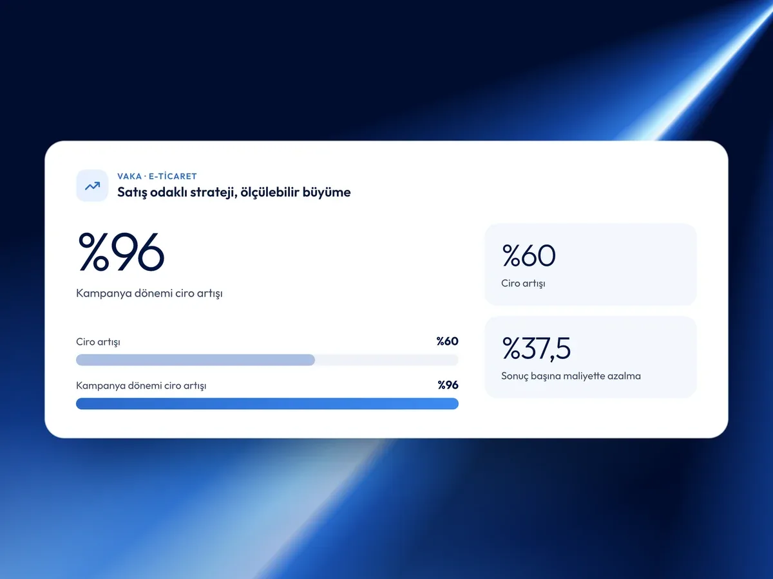This screenshot has height=579, width=773.
Task: Open the %60 Ciro artışı card
Action: 591,264
